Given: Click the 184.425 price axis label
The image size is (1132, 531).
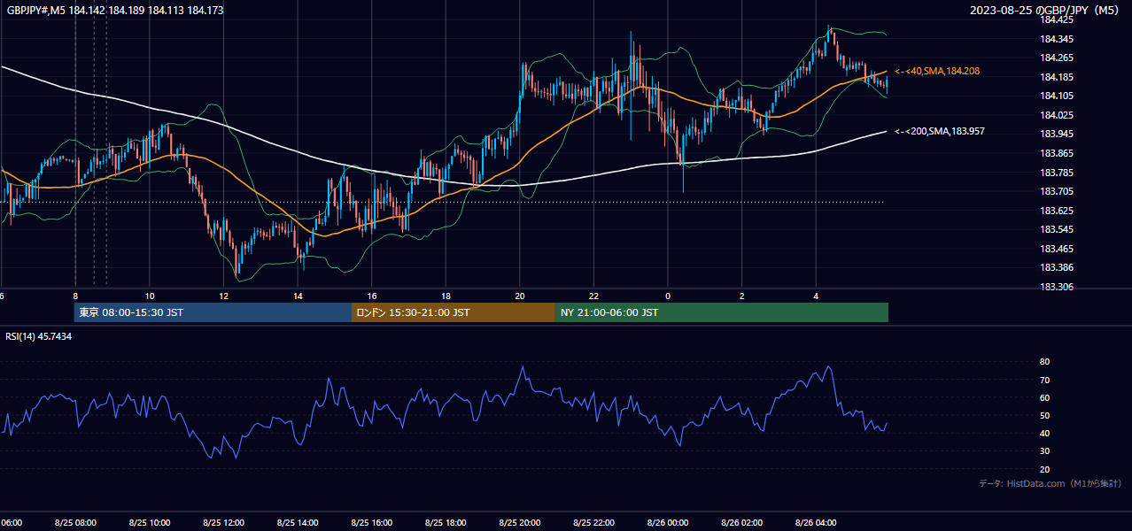Looking at the screenshot, I should (x=1057, y=19).
